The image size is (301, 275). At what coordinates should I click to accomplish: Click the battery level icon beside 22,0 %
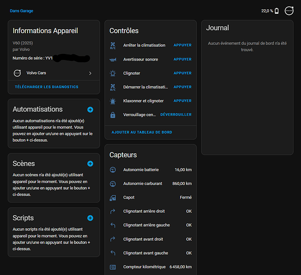point(277,11)
